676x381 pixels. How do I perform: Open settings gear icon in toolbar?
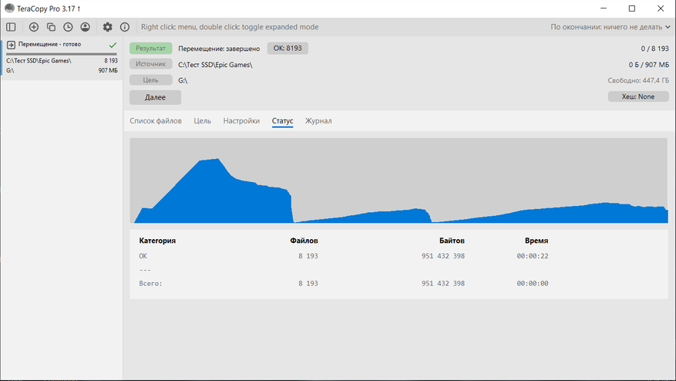(108, 27)
